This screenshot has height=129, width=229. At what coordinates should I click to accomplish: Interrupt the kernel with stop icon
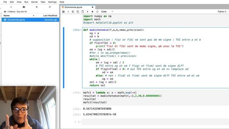pyautogui.click(x=92, y=11)
